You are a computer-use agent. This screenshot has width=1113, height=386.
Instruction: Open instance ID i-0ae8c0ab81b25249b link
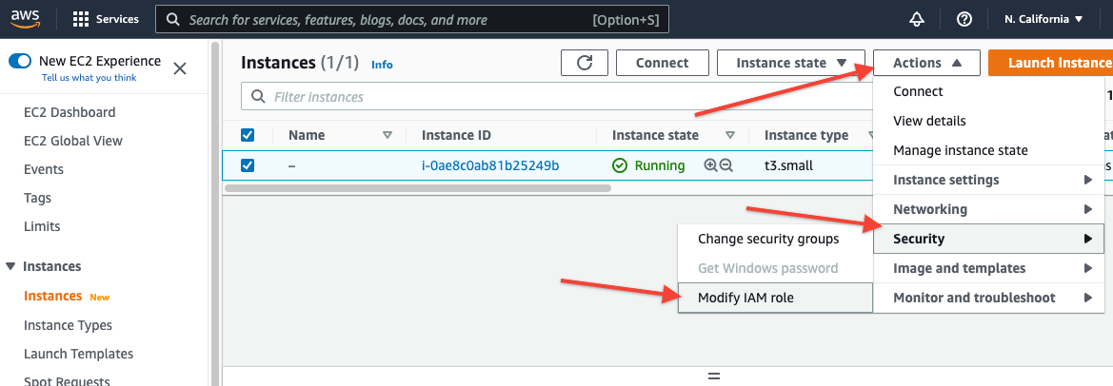pyautogui.click(x=490, y=165)
